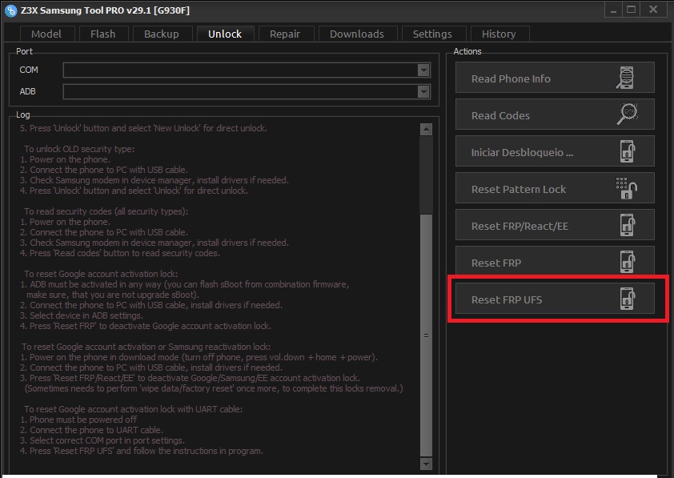Click log line starting "4. Press 'Reset FRP UFS'"

click(x=142, y=451)
